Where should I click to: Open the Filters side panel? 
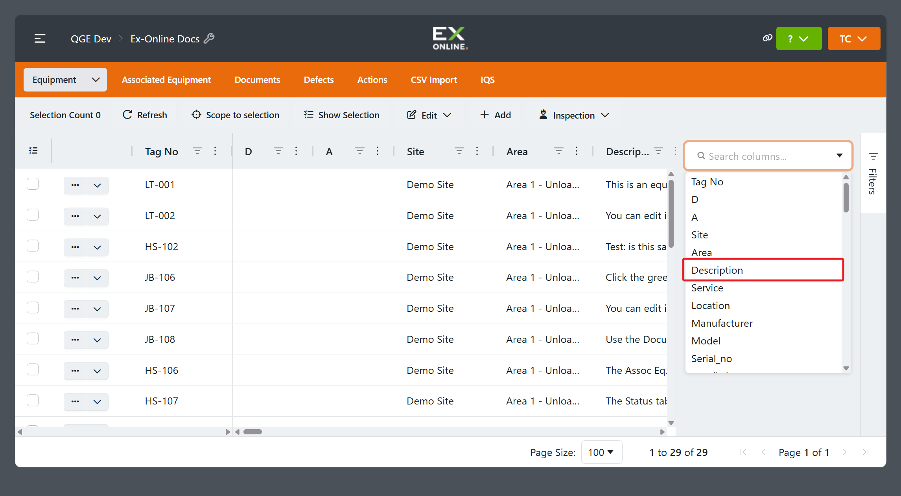(873, 173)
